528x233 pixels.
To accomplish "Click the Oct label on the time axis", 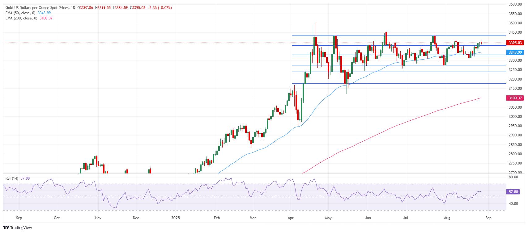I will coord(57,218).
